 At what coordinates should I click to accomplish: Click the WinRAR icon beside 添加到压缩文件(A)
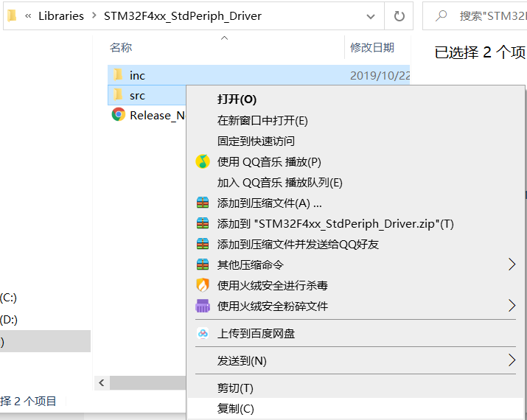(x=203, y=203)
